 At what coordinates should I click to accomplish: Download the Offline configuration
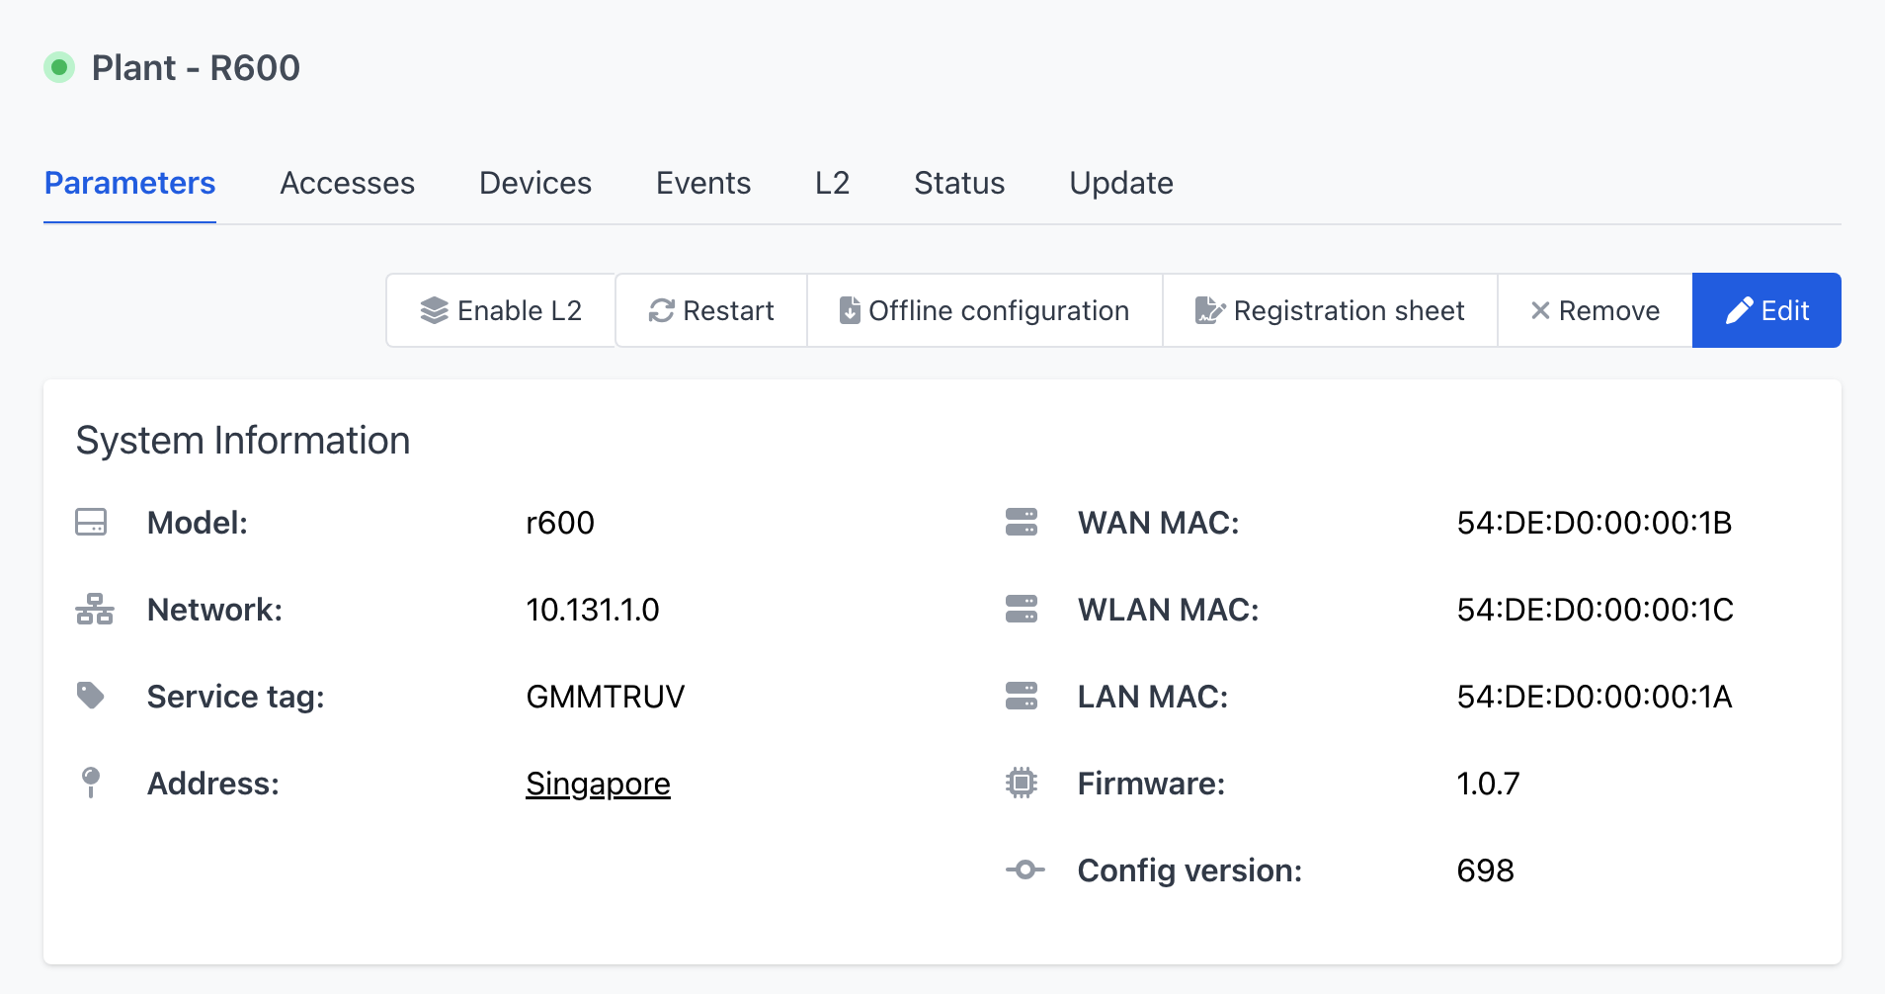pos(985,310)
